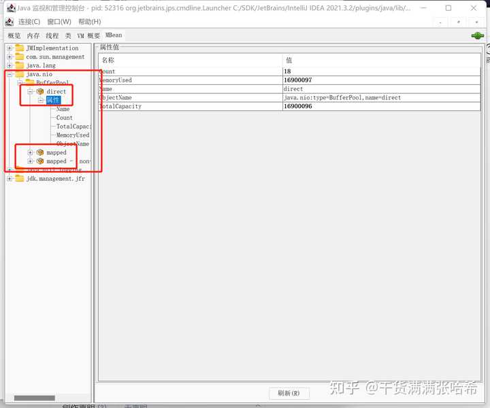Click the green connection status icon

478,35
